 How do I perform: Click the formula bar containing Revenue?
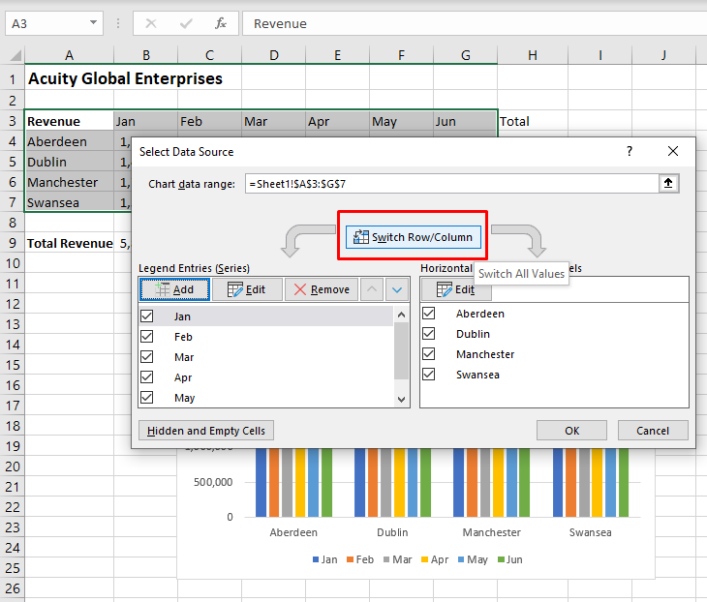(x=475, y=23)
